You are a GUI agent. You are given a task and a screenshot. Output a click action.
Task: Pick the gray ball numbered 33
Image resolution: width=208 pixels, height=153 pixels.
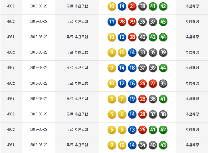pyautogui.click(x=142, y=52)
